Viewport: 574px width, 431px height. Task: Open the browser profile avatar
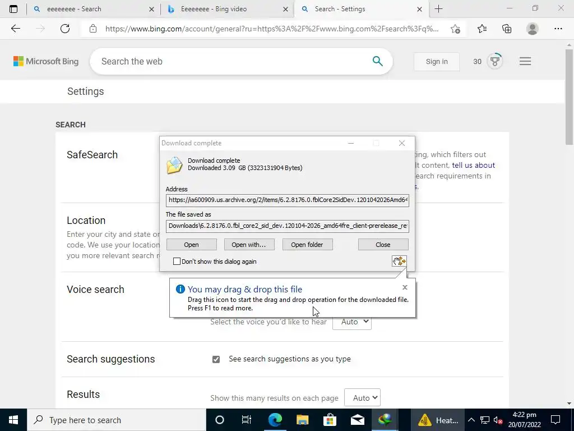coord(533,29)
